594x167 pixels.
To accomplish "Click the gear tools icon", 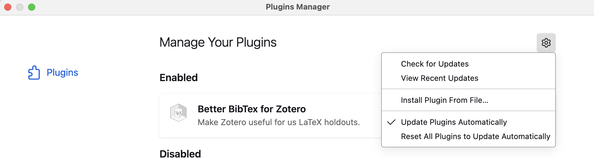I will (x=546, y=43).
